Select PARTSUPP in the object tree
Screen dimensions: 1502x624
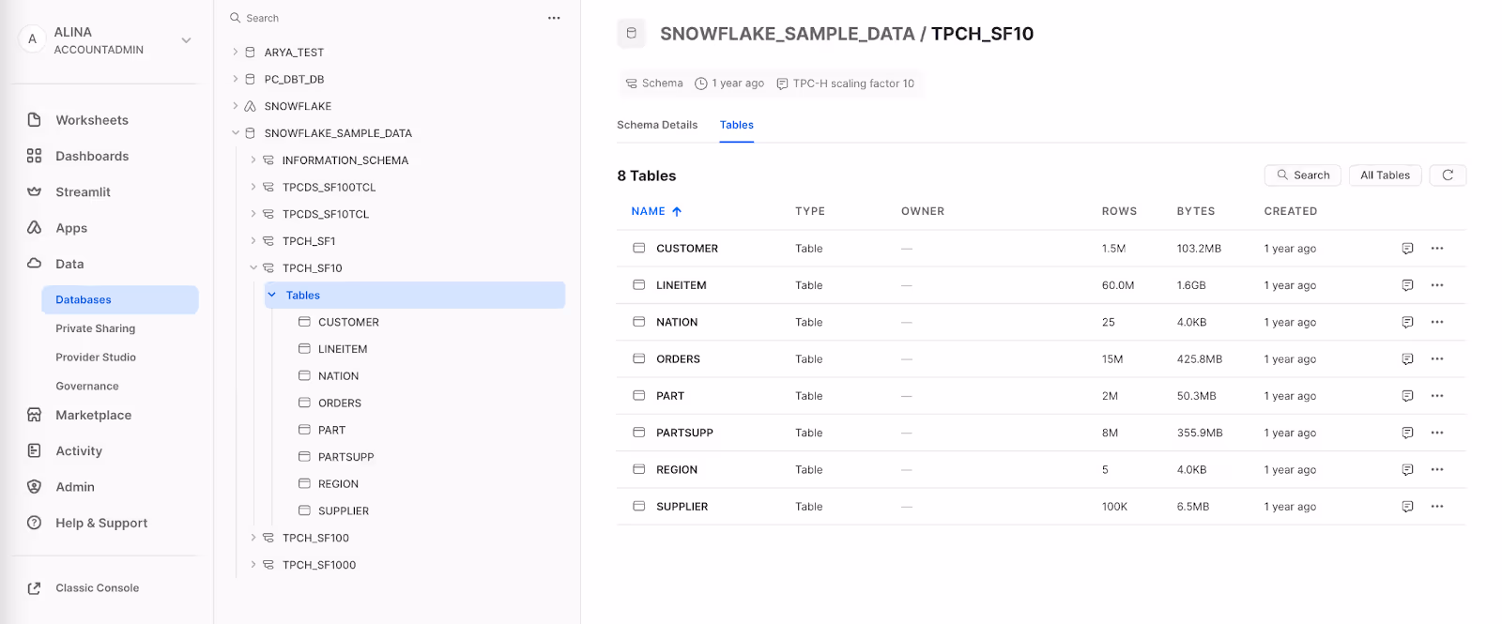pyautogui.click(x=345, y=457)
